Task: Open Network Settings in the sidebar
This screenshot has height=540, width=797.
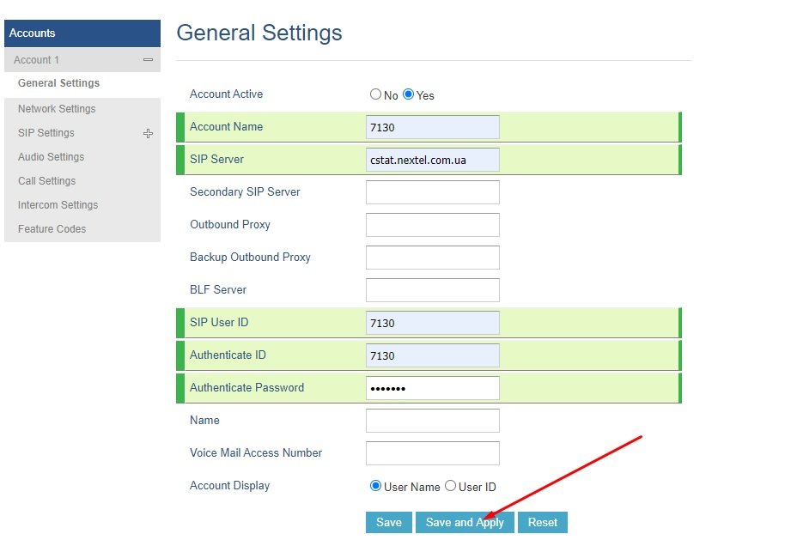Action: pyautogui.click(x=57, y=109)
